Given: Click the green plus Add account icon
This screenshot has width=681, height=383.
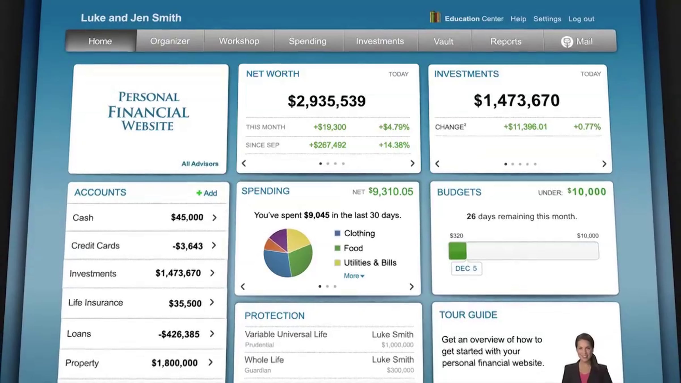Looking at the screenshot, I should 199,193.
